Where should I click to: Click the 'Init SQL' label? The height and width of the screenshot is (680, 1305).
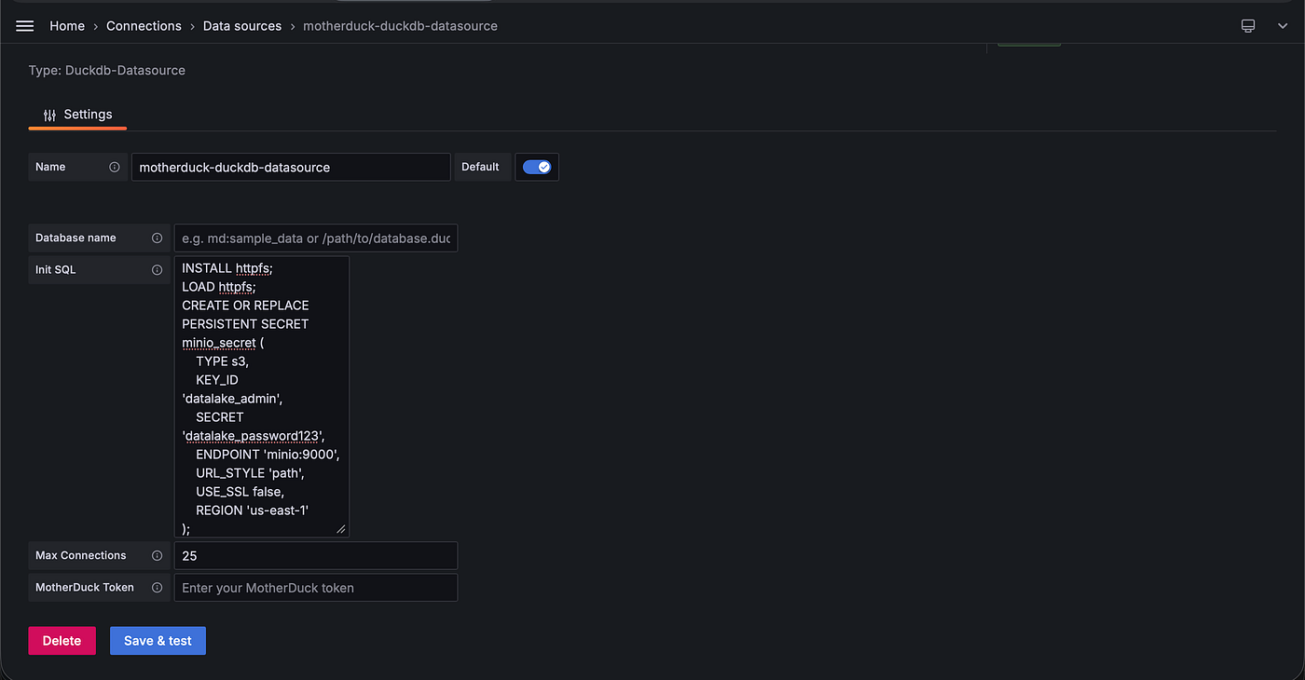(x=56, y=269)
